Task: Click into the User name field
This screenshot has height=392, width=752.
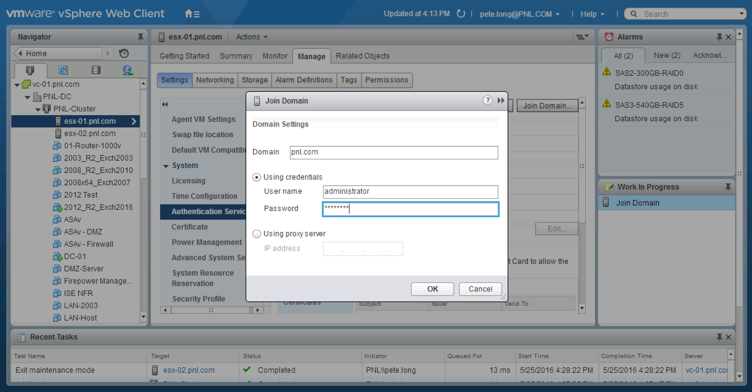Action: point(410,191)
